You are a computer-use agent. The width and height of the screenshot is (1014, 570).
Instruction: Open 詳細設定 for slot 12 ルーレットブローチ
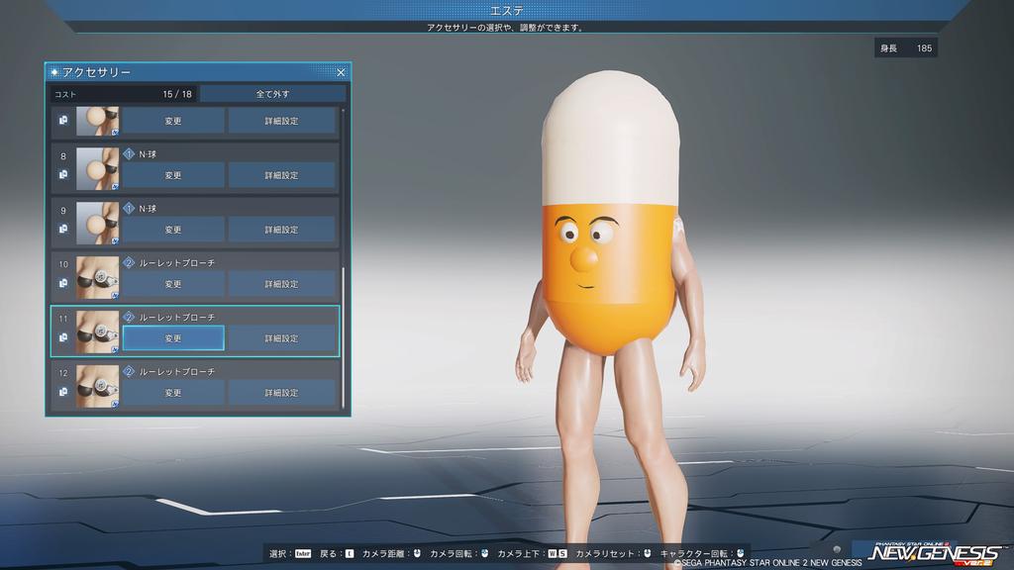[x=281, y=392]
